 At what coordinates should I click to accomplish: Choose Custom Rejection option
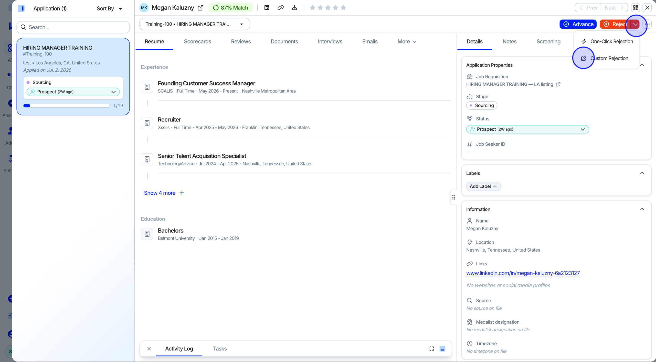(607, 58)
